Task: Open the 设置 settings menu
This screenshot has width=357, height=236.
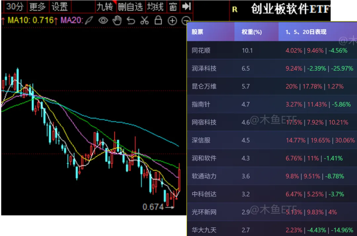Action: point(59,7)
